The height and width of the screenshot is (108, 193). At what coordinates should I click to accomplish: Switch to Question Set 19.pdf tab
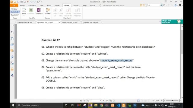click(x=90, y=22)
